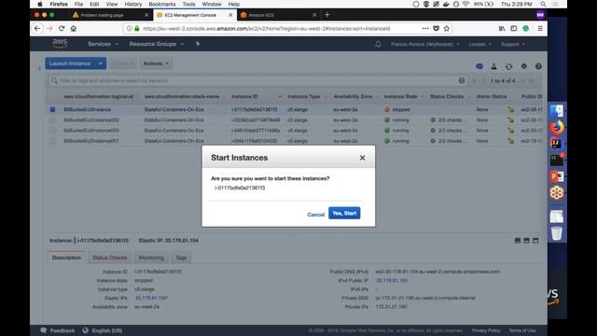Viewport: 597px width, 336px height.
Task: Open the help question mark icon
Action: tap(538, 66)
